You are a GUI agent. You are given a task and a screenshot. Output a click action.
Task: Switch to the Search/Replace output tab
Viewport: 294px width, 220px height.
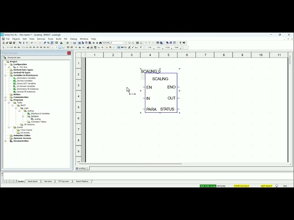pyautogui.click(x=82, y=181)
